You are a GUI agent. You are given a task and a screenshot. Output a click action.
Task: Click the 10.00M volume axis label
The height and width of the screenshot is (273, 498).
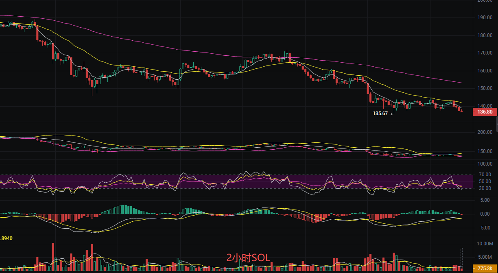(x=485, y=244)
